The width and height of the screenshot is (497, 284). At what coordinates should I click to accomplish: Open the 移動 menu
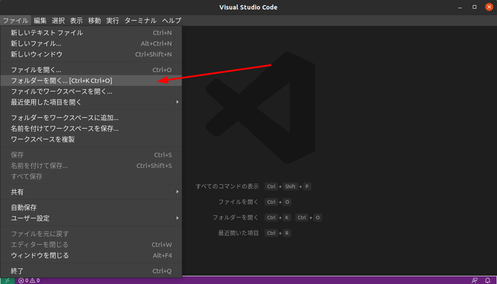[95, 21]
